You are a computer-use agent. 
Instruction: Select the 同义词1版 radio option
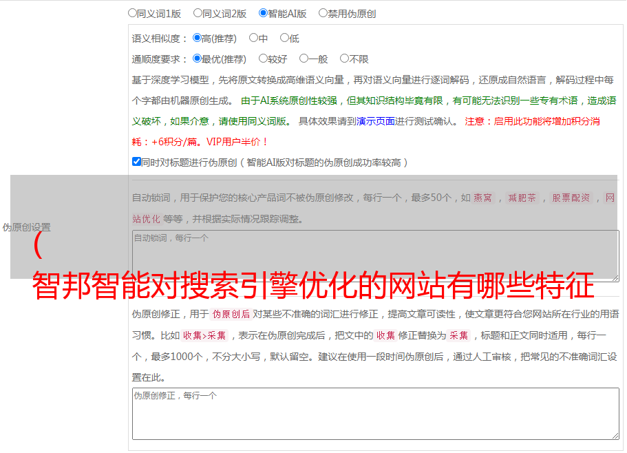click(x=132, y=13)
